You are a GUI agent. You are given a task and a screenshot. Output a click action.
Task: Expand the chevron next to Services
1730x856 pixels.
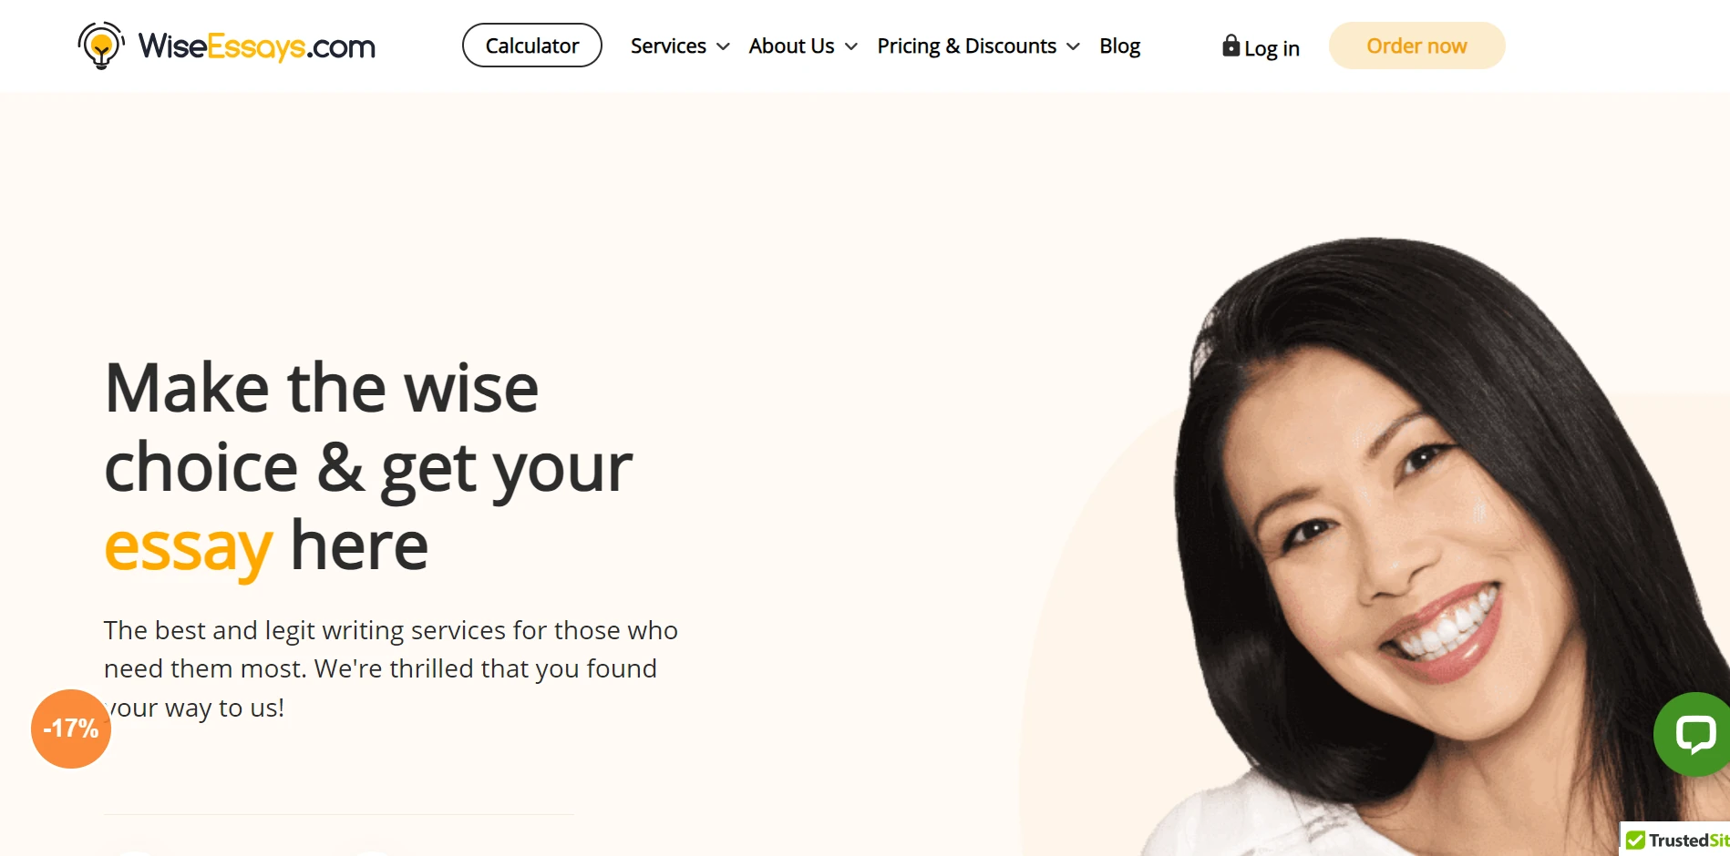point(723,46)
